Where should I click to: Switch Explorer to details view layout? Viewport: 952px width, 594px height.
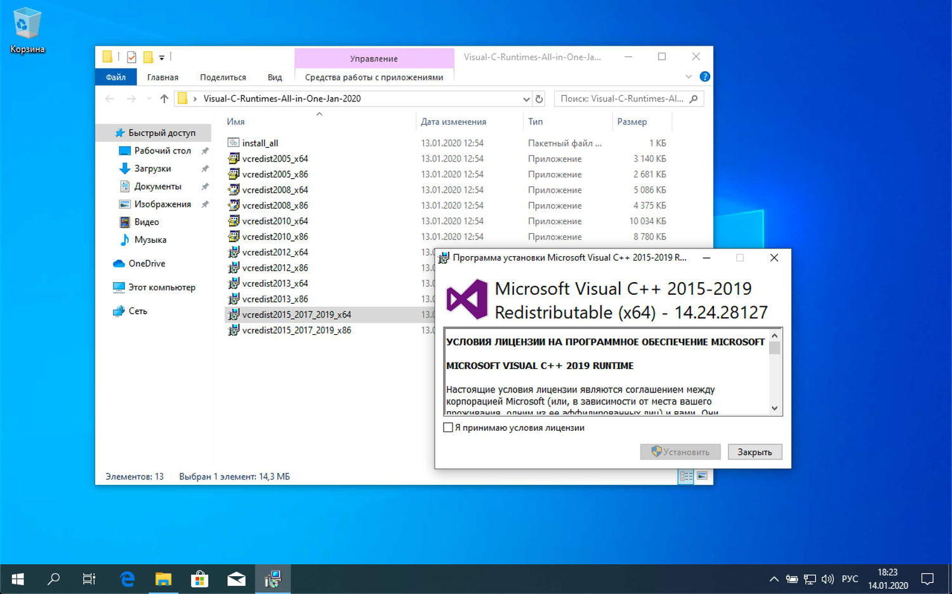point(686,476)
